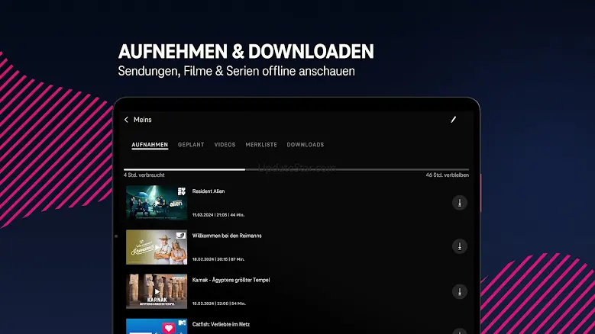Screen dimensions: 595x334
Task: Open edit mode with the pencil icon
Action: click(x=454, y=120)
